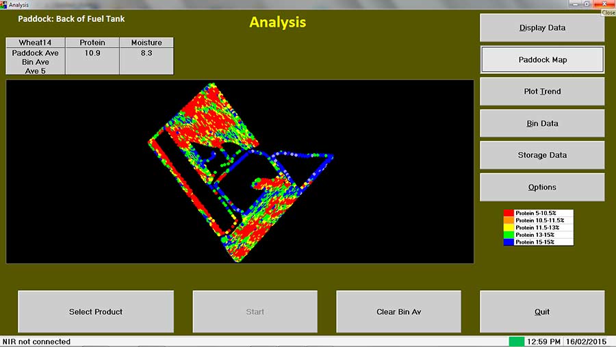Viewport: 616px width, 347px height.
Task: Click the yellow Protein 11.5-13% legend swatch
Action: 509,228
